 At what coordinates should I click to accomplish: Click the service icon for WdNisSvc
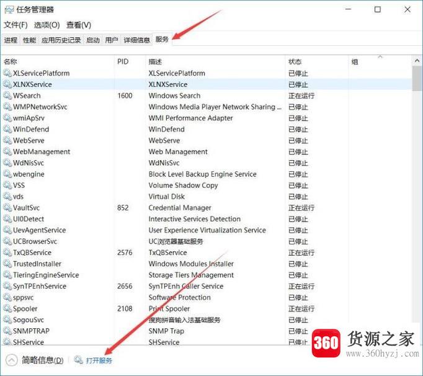(x=7, y=163)
